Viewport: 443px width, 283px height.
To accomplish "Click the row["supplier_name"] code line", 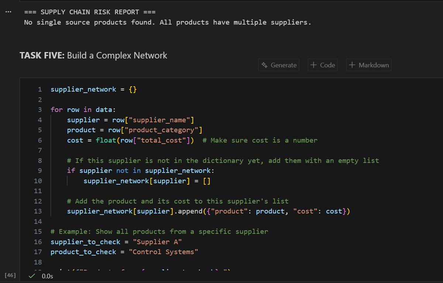I will tap(131, 120).
